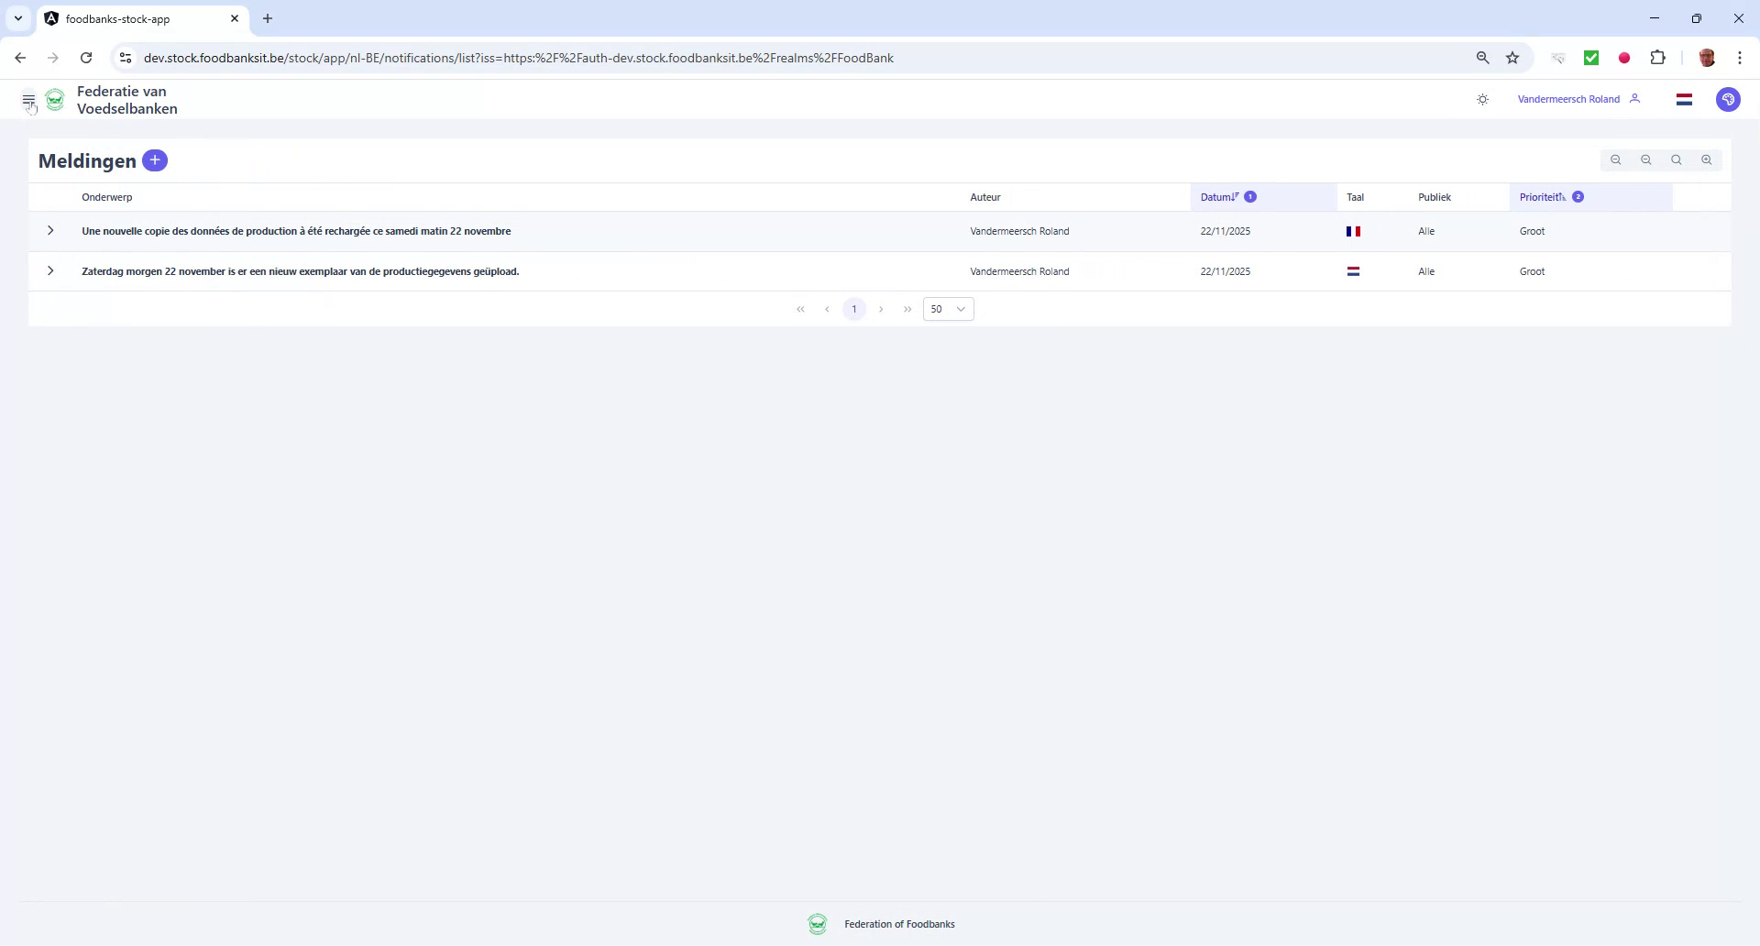The height and width of the screenshot is (946, 1760).
Task: Create a new melding with the plus button
Action: coord(154,160)
